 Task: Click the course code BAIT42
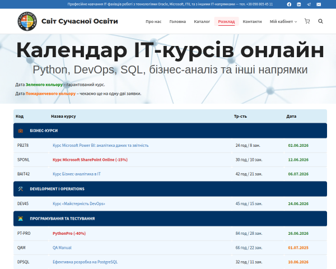(x=24, y=174)
